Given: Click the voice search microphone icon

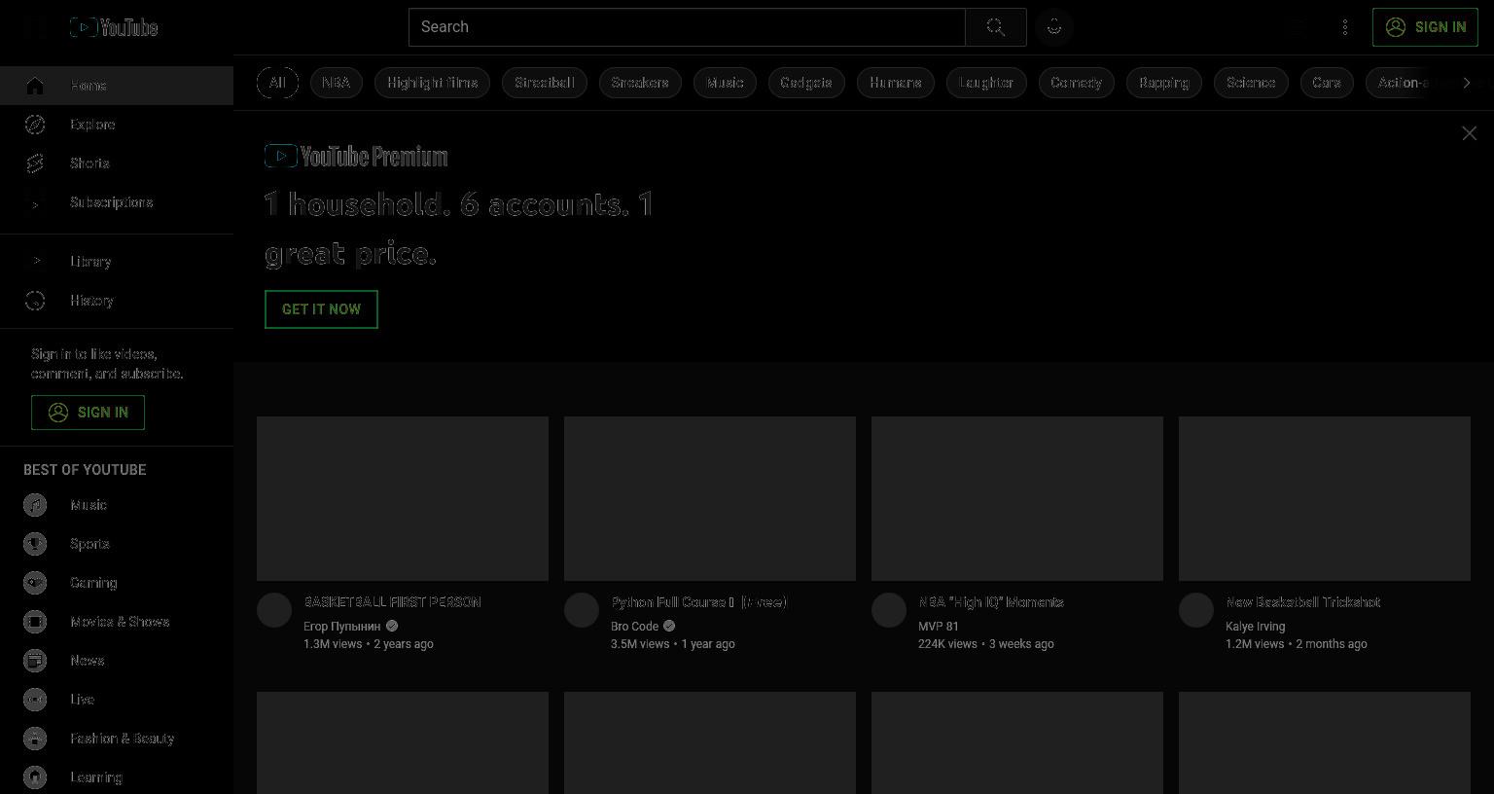Looking at the screenshot, I should [1054, 27].
